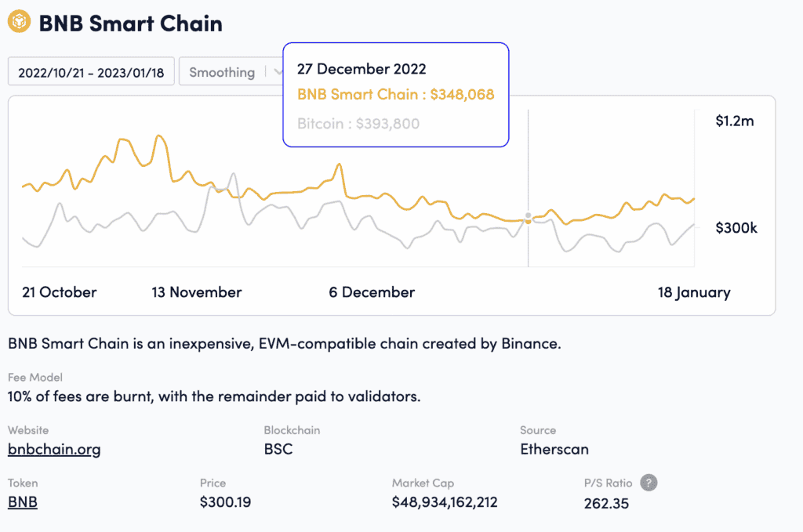Click the $300k y-axis label
Image resolution: width=803 pixels, height=532 pixels.
point(736,228)
